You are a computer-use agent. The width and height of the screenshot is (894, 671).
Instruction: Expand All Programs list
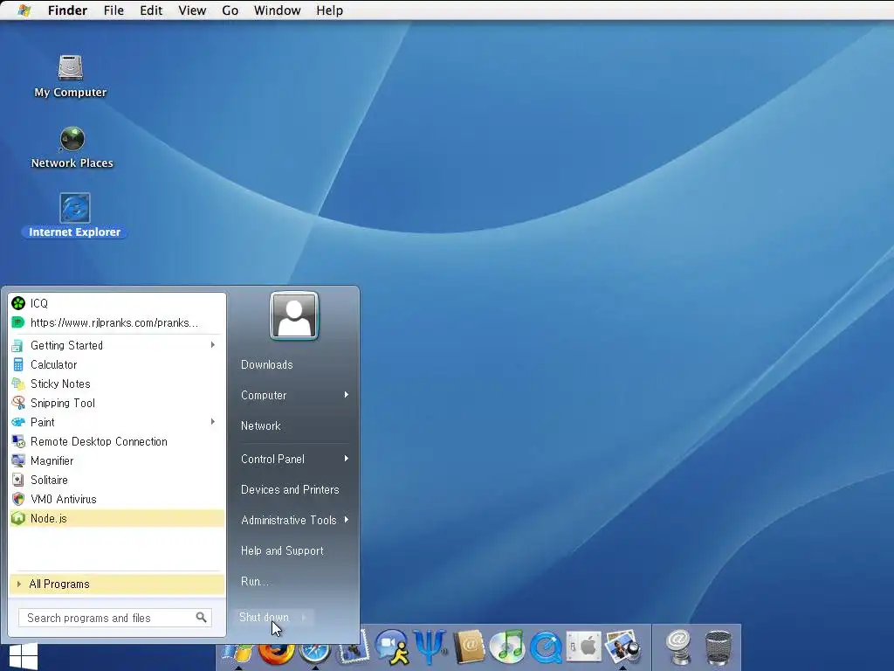(x=117, y=584)
